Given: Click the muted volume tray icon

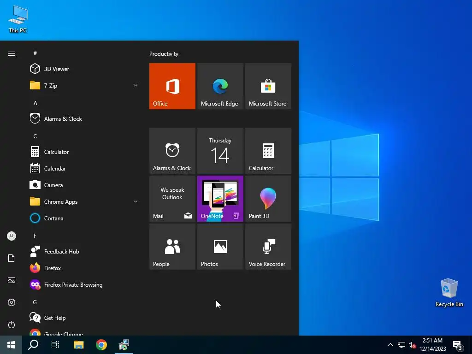Looking at the screenshot, I should [412, 345].
